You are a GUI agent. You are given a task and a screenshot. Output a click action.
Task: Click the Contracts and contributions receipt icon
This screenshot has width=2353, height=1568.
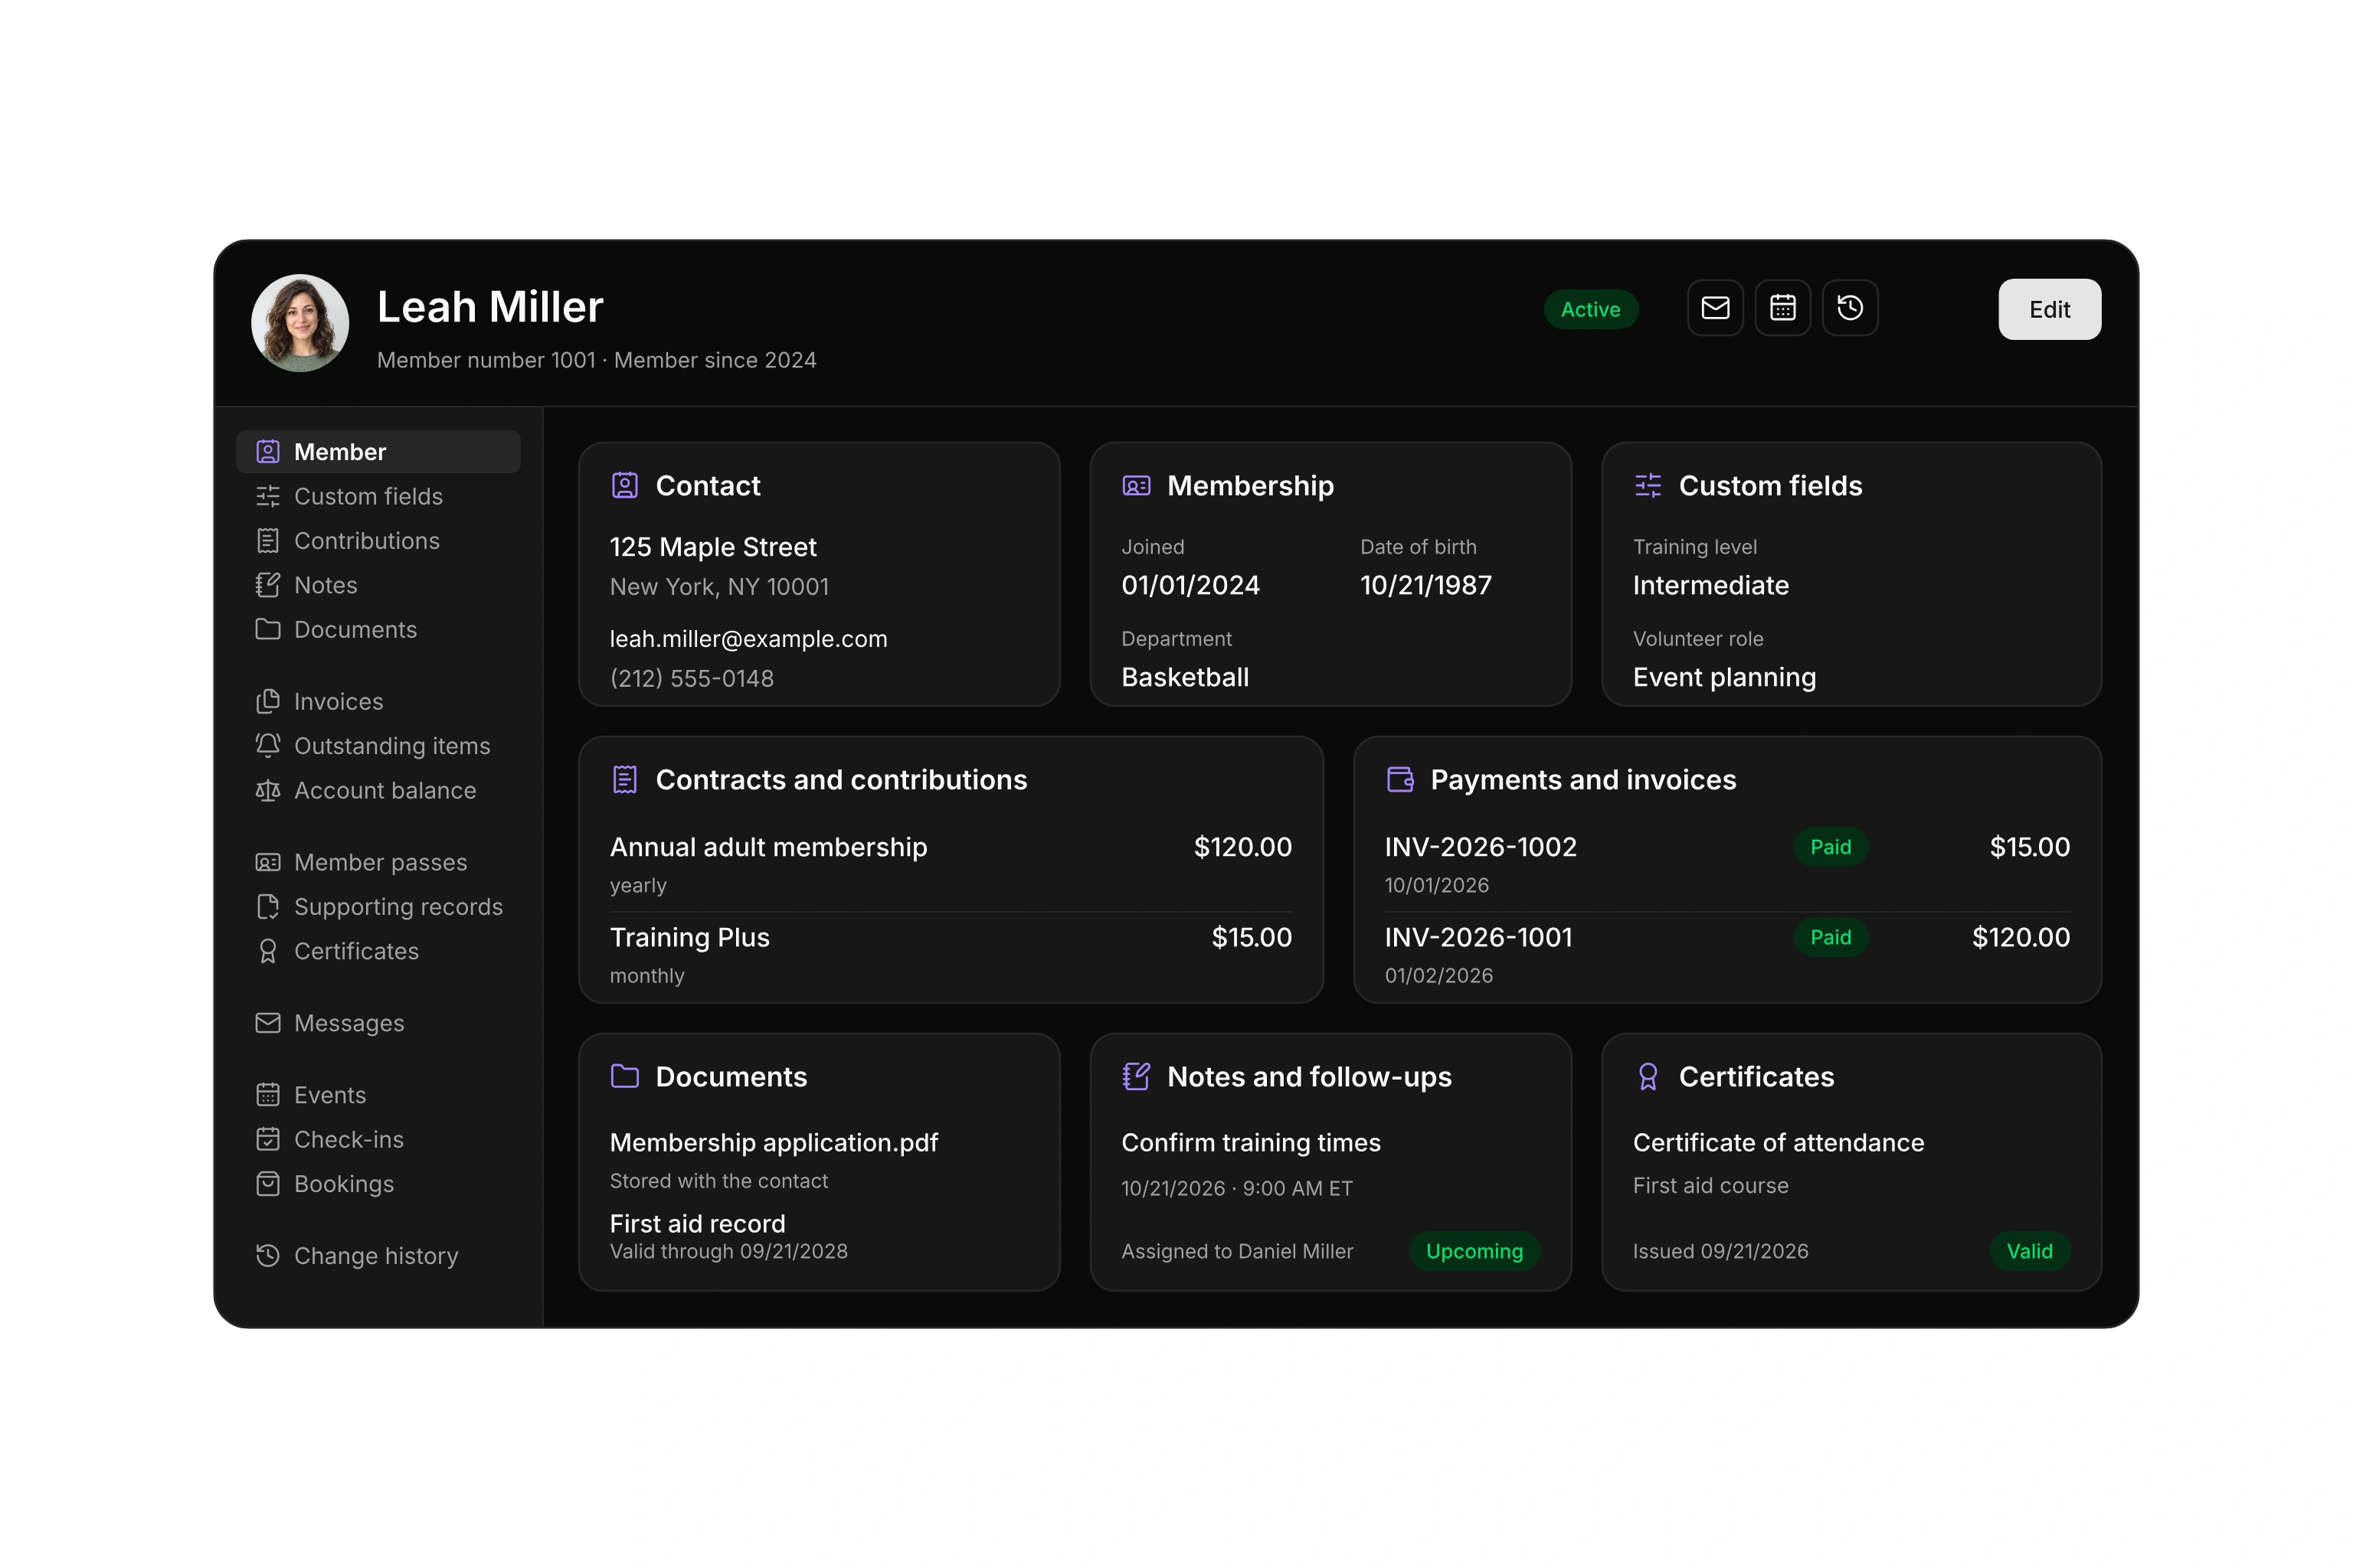point(624,780)
